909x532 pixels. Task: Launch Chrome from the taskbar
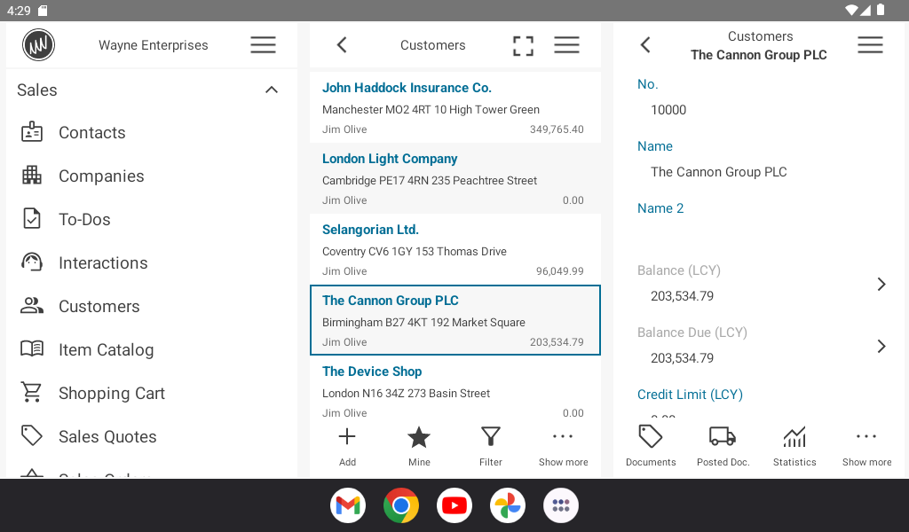click(401, 505)
